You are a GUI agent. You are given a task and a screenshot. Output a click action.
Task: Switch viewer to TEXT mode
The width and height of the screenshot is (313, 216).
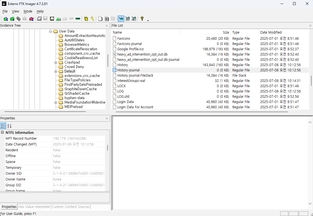[128, 19]
